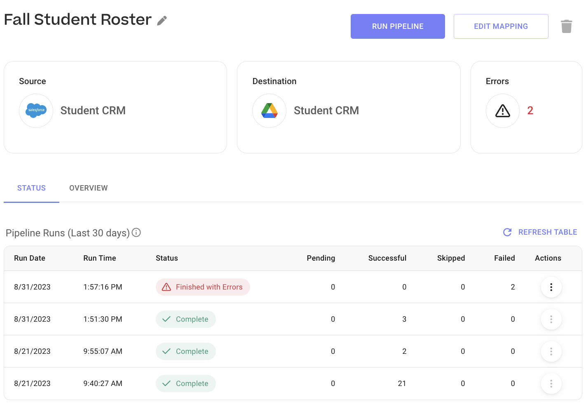This screenshot has height=405, width=586.
Task: Click the Finished with Errors status badge
Action: click(203, 287)
